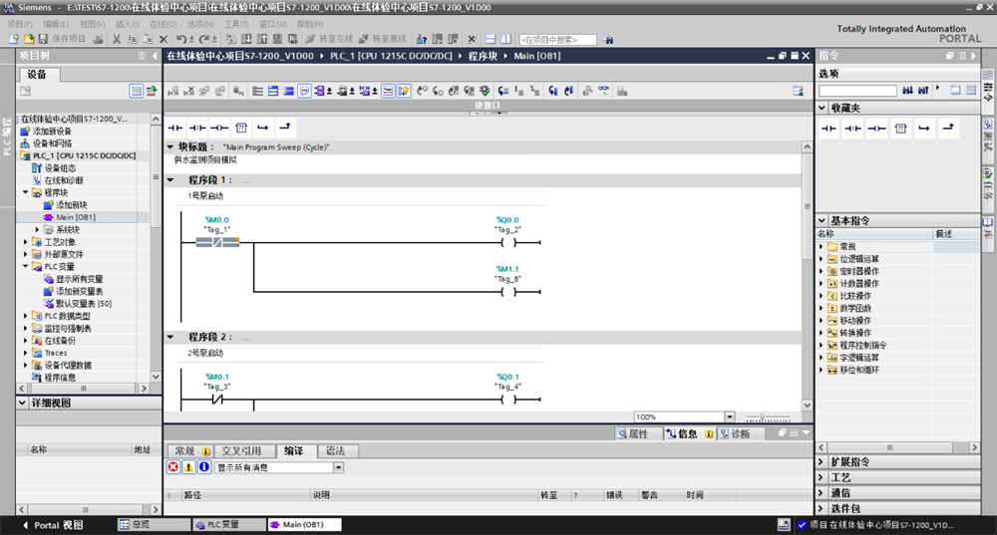Collapse project tree with left arrow

(155, 56)
